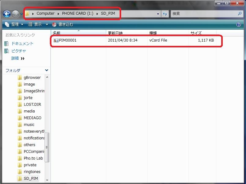The height and width of the screenshot is (184, 246).
Task: Select gBrowser folder in tree
Action: pyautogui.click(x=32, y=78)
